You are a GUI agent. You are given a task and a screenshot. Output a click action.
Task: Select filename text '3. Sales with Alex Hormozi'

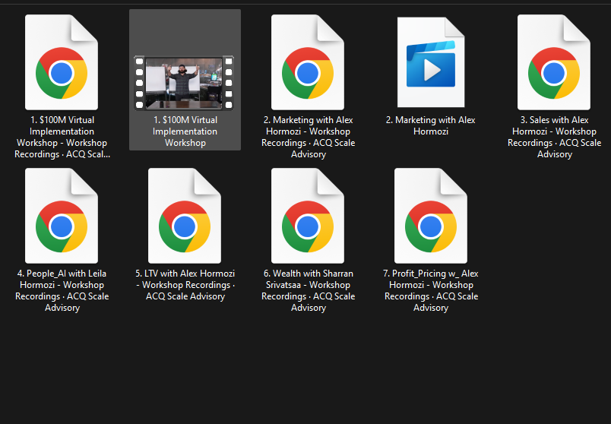coord(554,137)
